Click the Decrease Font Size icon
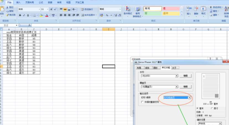 (55, 9)
